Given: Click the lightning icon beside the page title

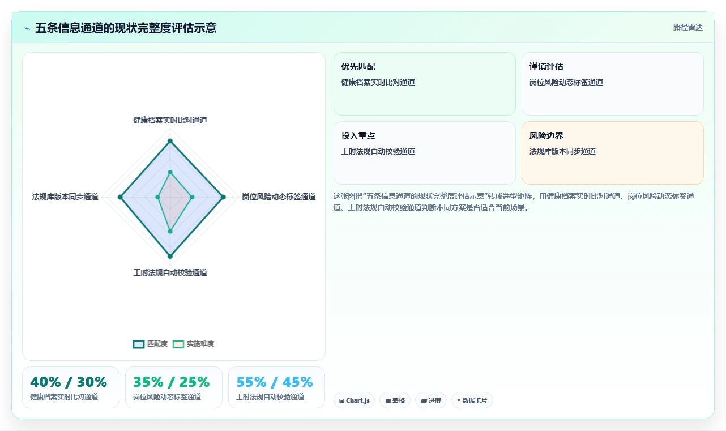Looking at the screenshot, I should coord(27,28).
